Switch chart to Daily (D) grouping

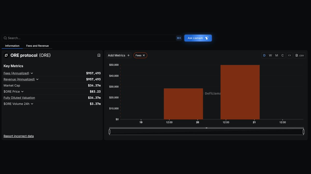tap(264, 55)
